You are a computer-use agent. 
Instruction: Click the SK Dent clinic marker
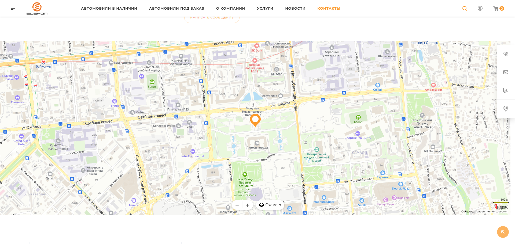tap(257, 46)
